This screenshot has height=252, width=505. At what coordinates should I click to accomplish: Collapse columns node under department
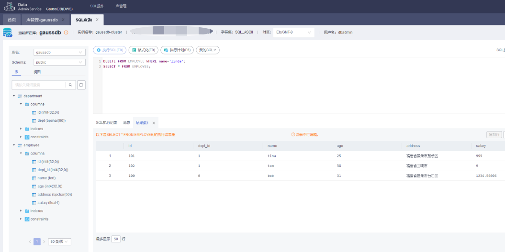(21, 104)
